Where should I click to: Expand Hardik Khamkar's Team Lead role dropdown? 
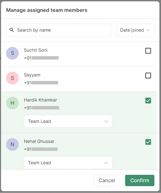point(68,121)
